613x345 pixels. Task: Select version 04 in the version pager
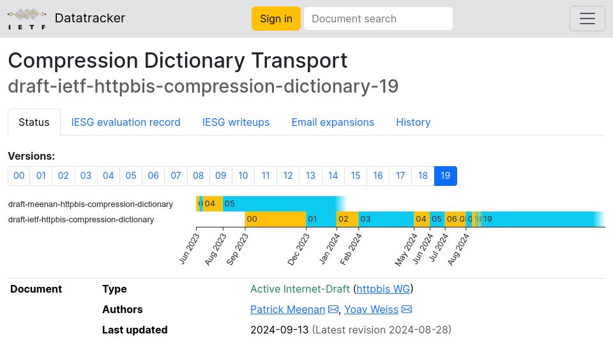(x=109, y=176)
